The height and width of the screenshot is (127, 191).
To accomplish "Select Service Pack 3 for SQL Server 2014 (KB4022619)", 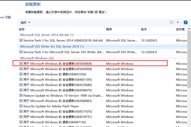I will 63,40.
